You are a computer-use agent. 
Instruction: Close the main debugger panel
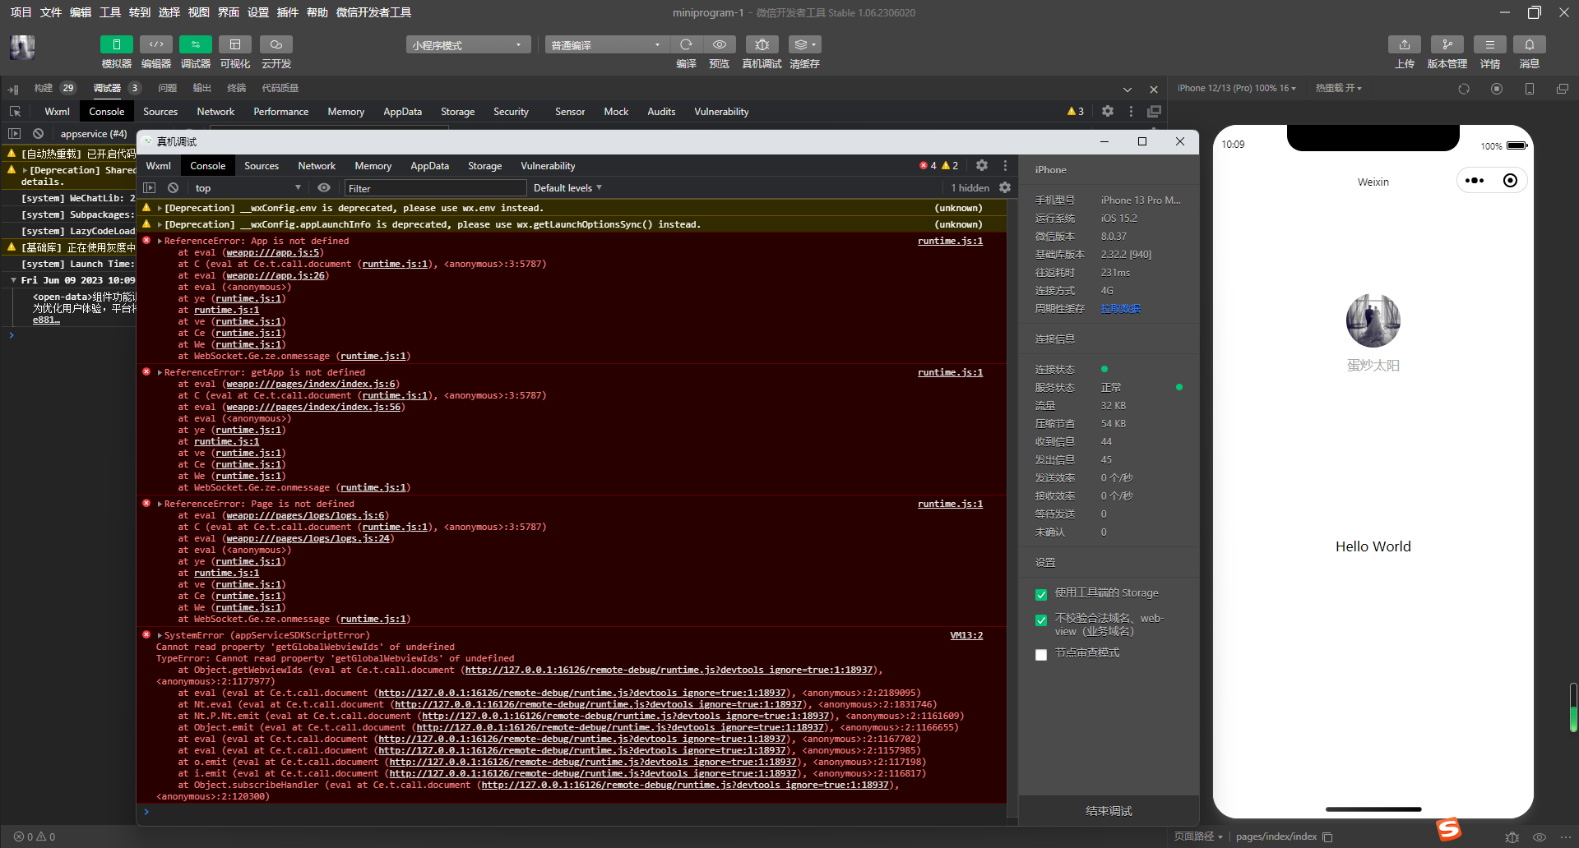pyautogui.click(x=1154, y=89)
